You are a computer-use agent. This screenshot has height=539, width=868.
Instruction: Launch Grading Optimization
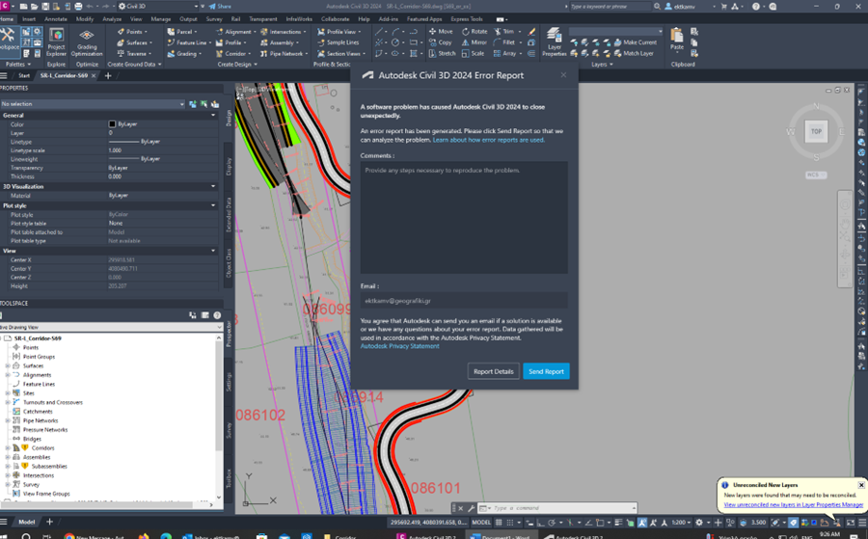(x=87, y=42)
